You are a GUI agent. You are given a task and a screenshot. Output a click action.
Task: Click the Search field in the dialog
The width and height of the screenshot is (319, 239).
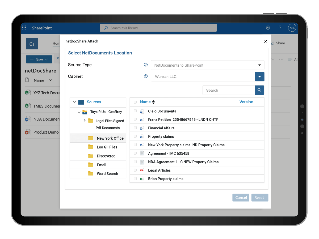[x=229, y=90]
